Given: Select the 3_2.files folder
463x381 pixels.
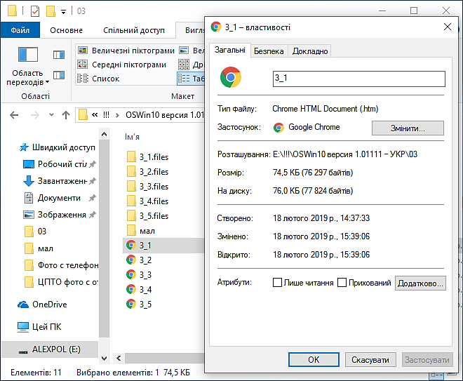Looking at the screenshot, I should point(147,172).
